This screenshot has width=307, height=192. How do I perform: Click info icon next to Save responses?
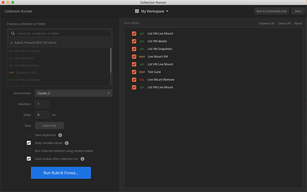click(x=60, y=135)
